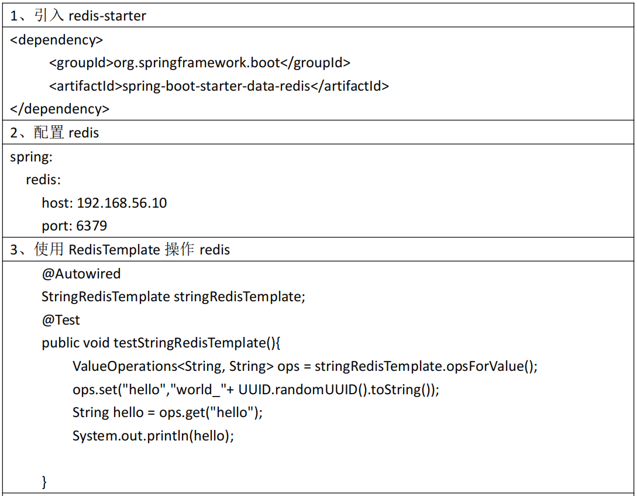Click the StringRedisTemplate field declaration
Screen dimensions: 637x496
pos(174,297)
